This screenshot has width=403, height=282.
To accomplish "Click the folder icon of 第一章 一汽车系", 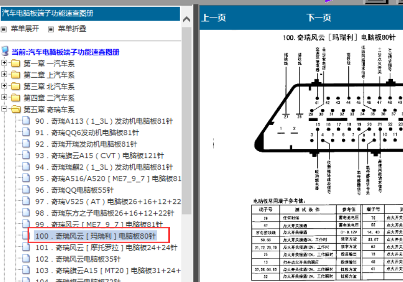I will coord(16,63).
